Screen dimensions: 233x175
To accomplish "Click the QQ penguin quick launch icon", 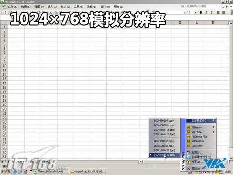I will pyautogui.click(x=25, y=171).
